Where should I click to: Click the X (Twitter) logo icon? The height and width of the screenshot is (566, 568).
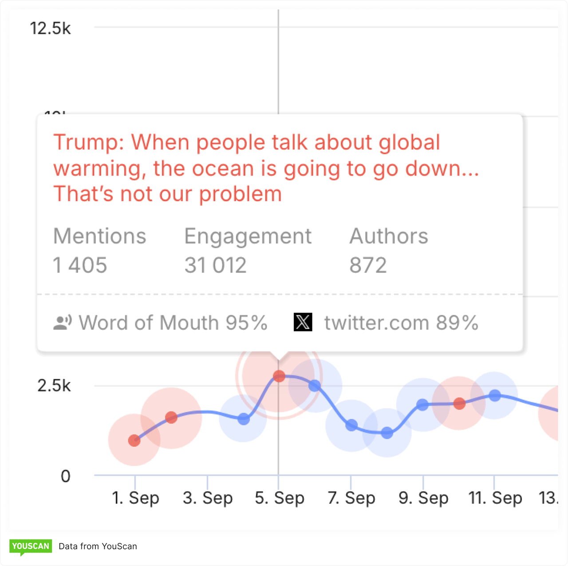(303, 322)
